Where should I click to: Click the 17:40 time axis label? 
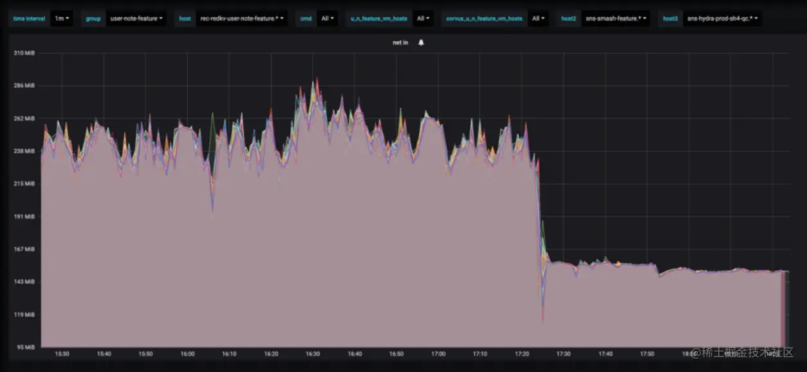coord(605,354)
